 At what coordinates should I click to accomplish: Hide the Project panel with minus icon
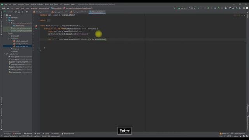pos(30,12)
